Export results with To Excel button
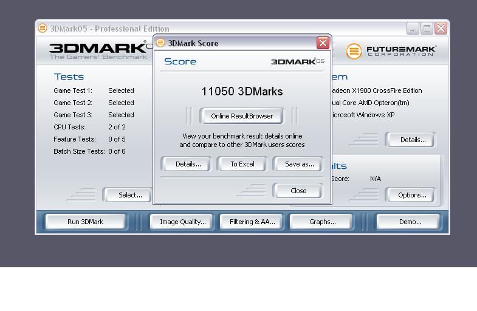Image resolution: width=477 pixels, height=311 pixels. pyautogui.click(x=242, y=164)
